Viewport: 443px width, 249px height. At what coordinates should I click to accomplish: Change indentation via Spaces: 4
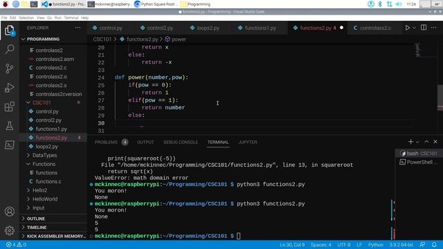pyautogui.click(x=321, y=245)
